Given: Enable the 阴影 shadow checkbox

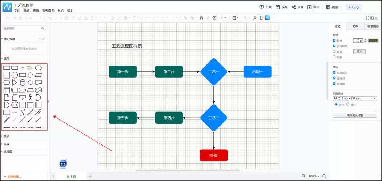Looking at the screenshot, I should [334, 57].
